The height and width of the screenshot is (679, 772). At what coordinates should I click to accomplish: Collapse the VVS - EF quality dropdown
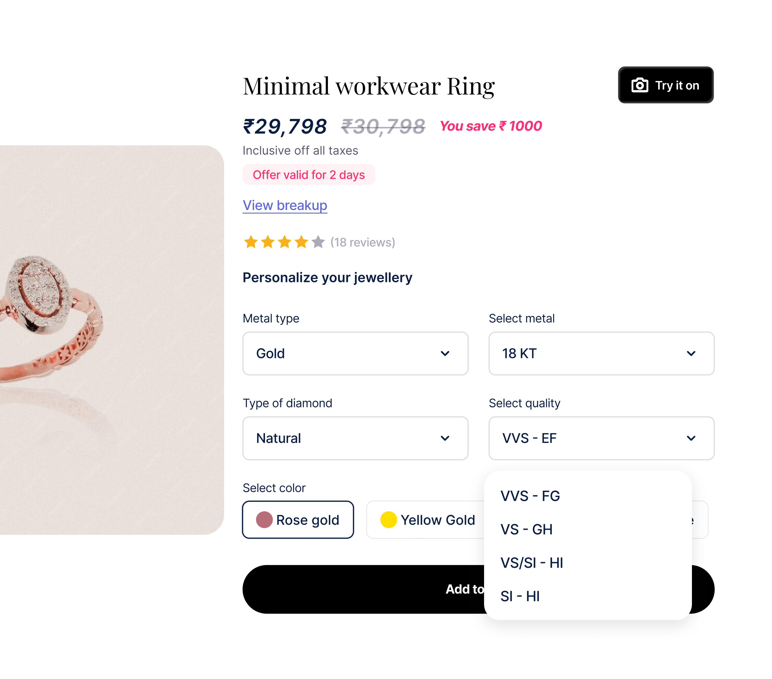click(601, 438)
